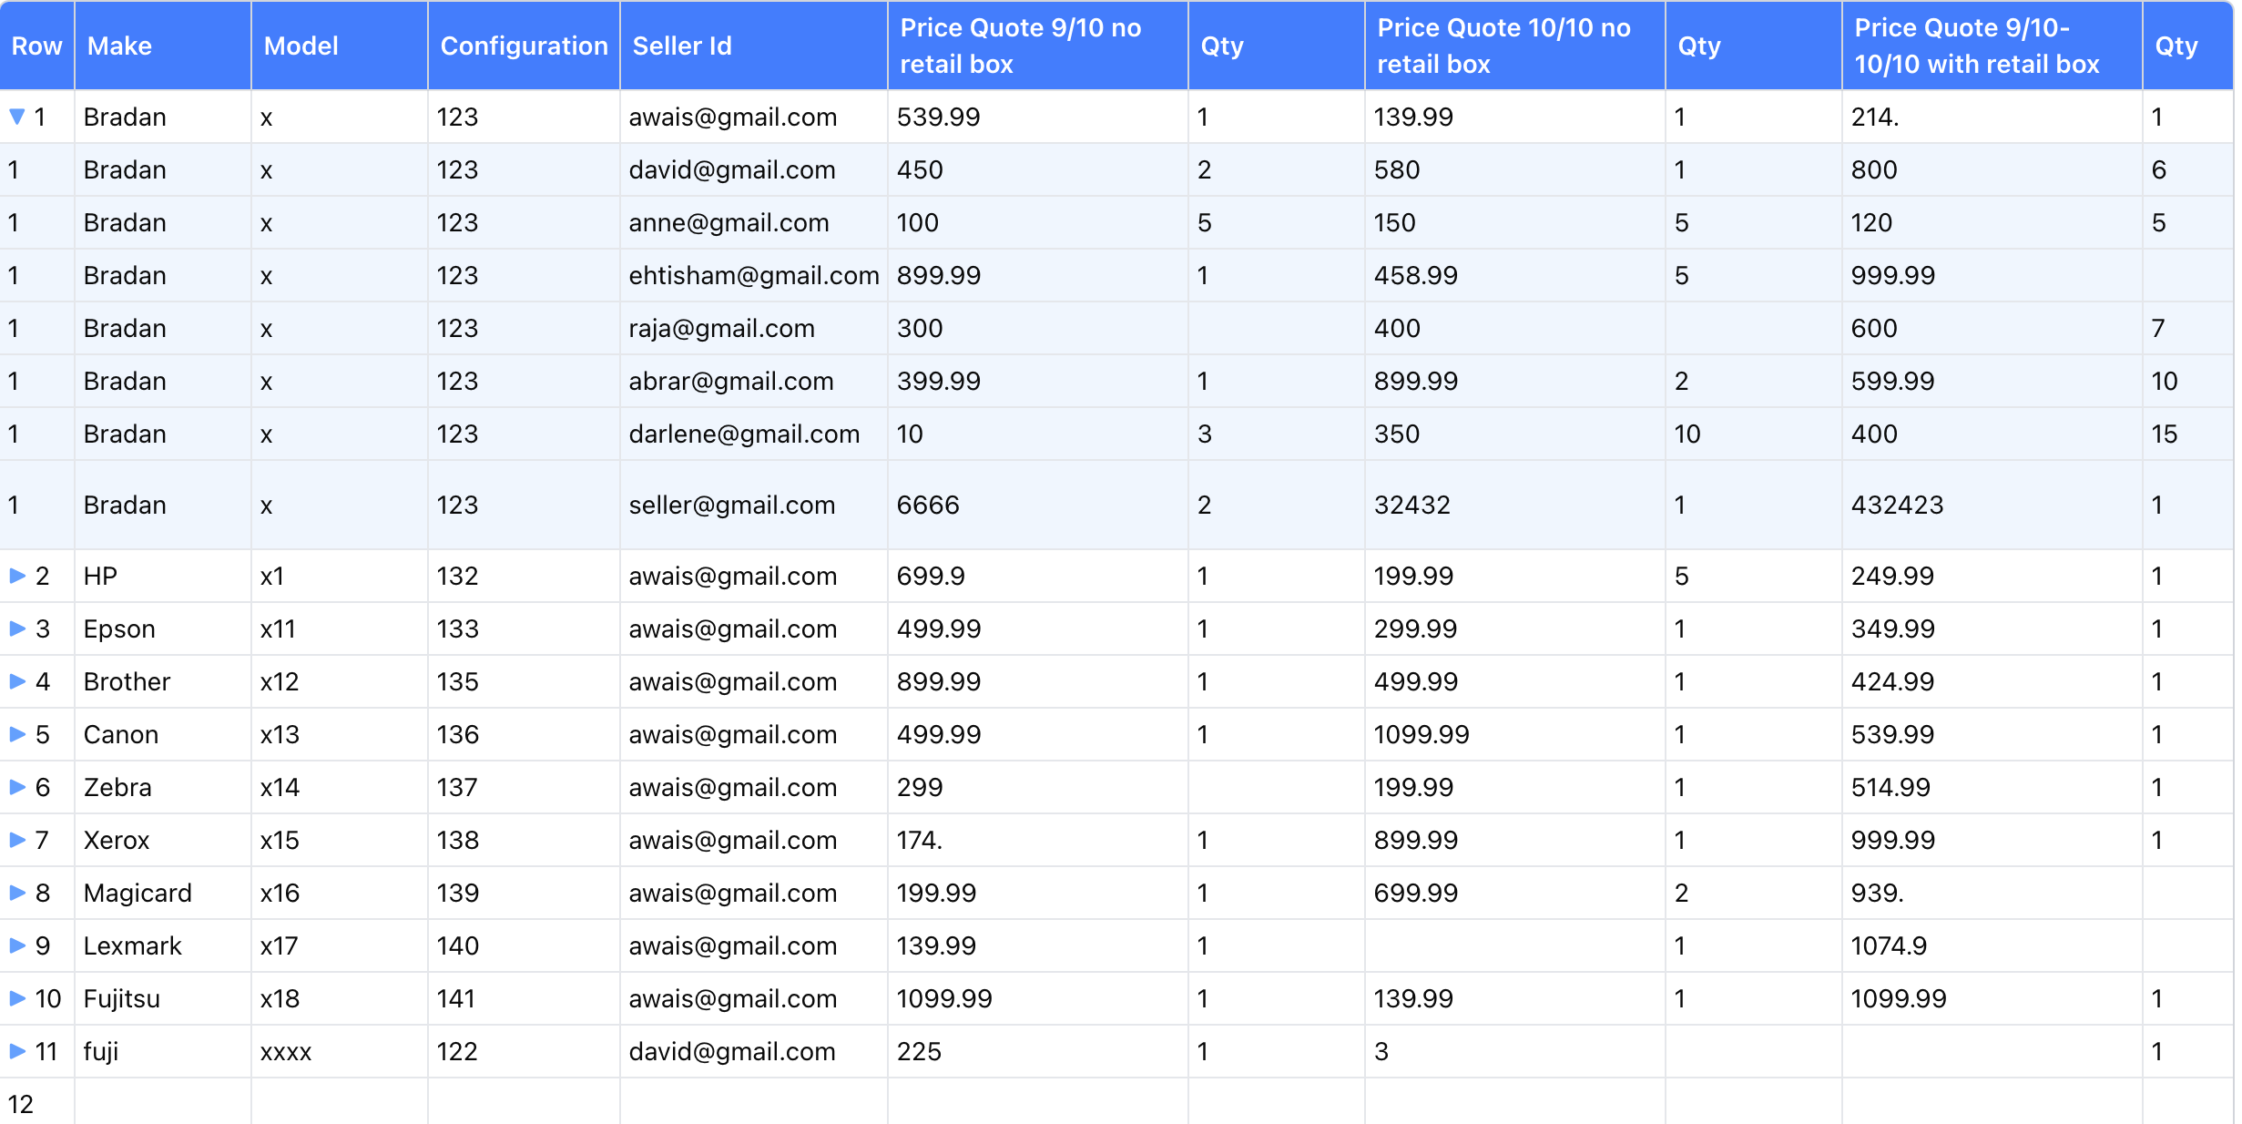Select the 249.99 price cell

tap(1992, 576)
